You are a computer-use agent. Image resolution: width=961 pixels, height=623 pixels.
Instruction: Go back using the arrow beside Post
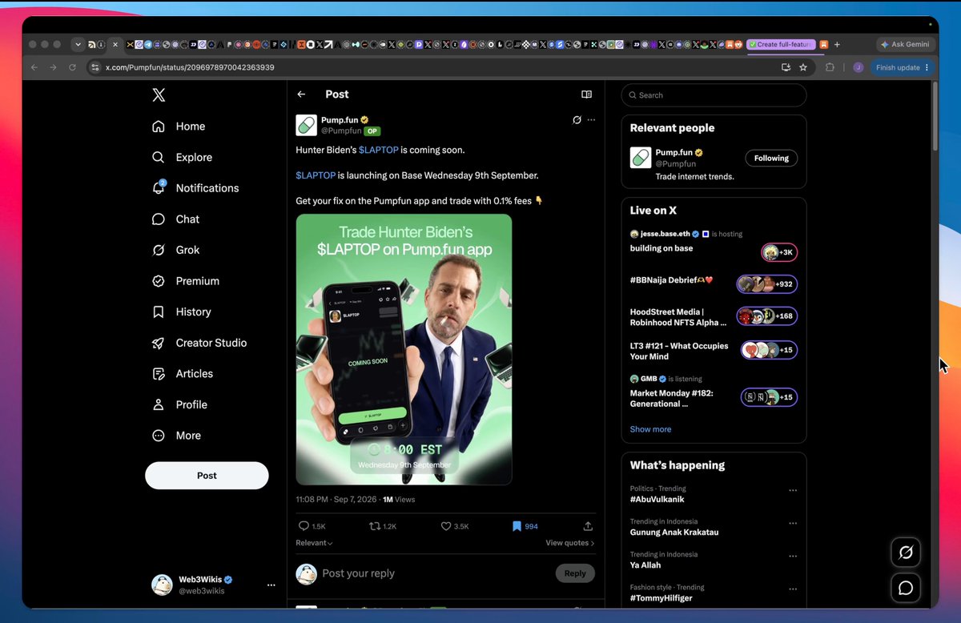pyautogui.click(x=301, y=94)
